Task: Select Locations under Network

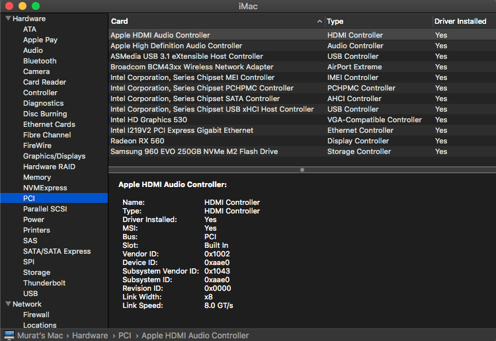Action: [x=40, y=325]
